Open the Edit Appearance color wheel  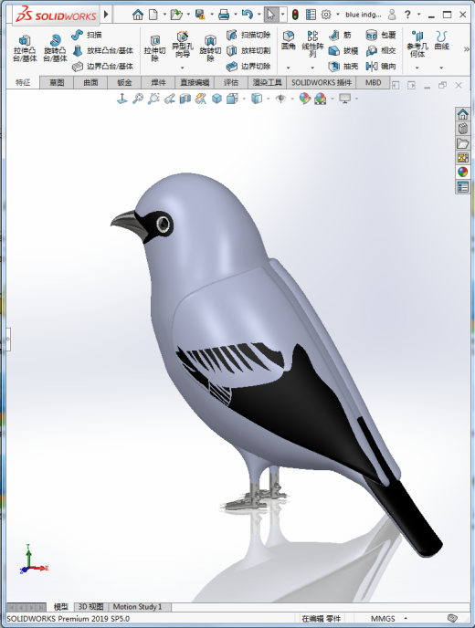pyautogui.click(x=305, y=99)
